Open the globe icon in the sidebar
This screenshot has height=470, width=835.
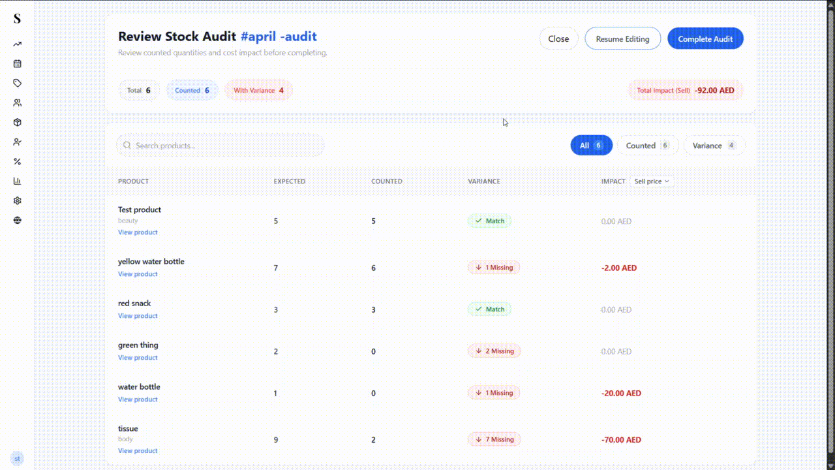click(x=16, y=220)
